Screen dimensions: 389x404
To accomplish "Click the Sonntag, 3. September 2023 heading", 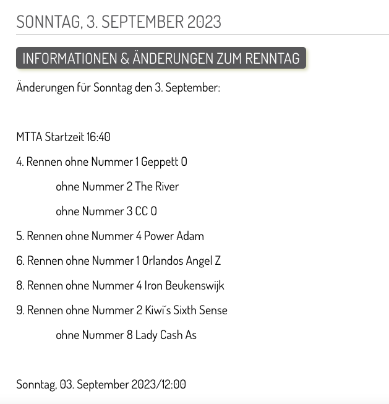I will tap(119, 22).
